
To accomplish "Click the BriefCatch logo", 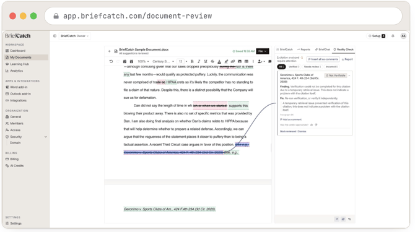I will pyautogui.click(x=18, y=36).
